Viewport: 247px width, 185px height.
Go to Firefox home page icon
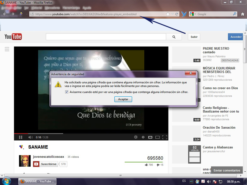click(243, 14)
